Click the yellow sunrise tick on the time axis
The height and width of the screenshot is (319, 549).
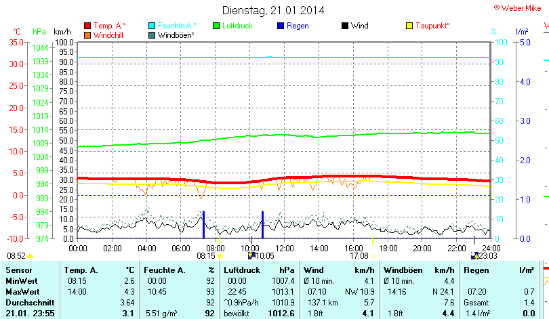220,240
